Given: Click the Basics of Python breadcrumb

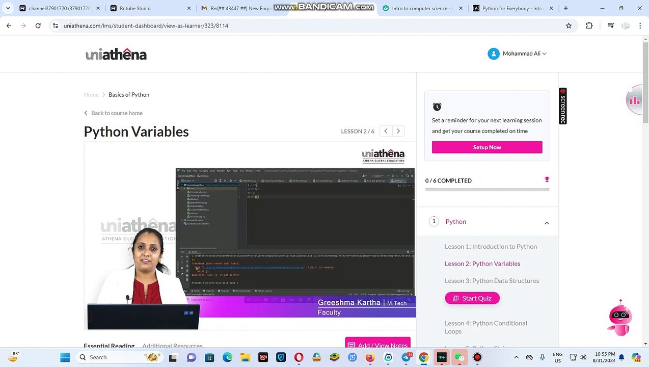Looking at the screenshot, I should click(129, 95).
